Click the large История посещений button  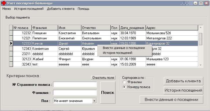183,90
